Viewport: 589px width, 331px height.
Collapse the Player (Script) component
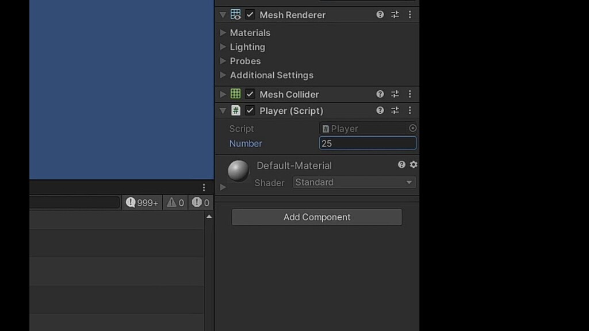(223, 110)
